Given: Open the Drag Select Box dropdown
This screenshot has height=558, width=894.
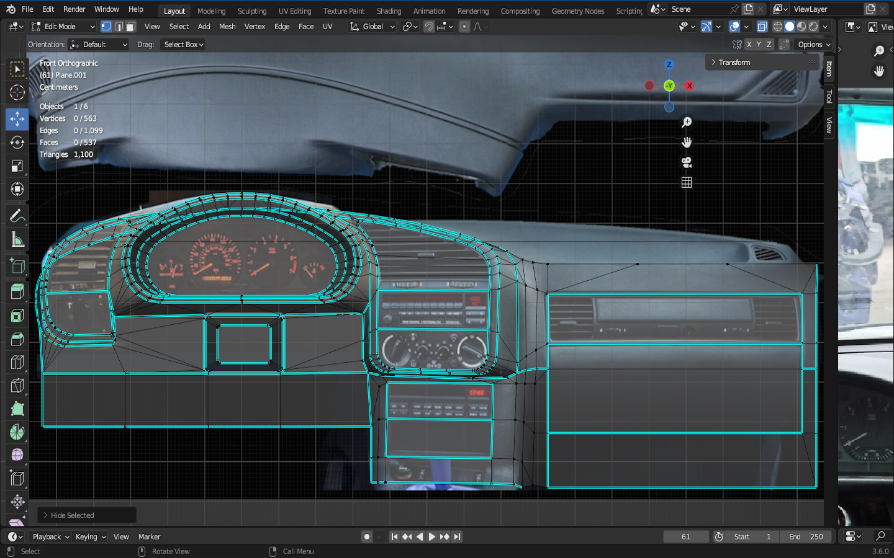Looking at the screenshot, I should point(183,45).
